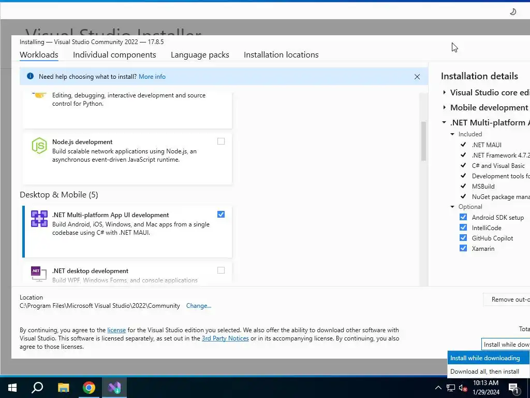Click the installation path text

[100, 306]
